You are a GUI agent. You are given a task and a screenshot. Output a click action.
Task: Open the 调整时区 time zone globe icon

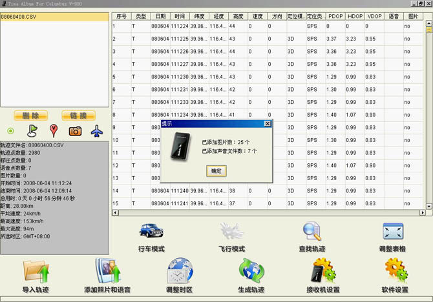pos(180,270)
